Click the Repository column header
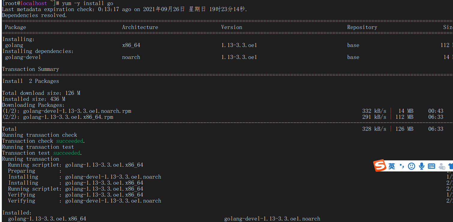This screenshot has height=222, width=453. (x=362, y=27)
